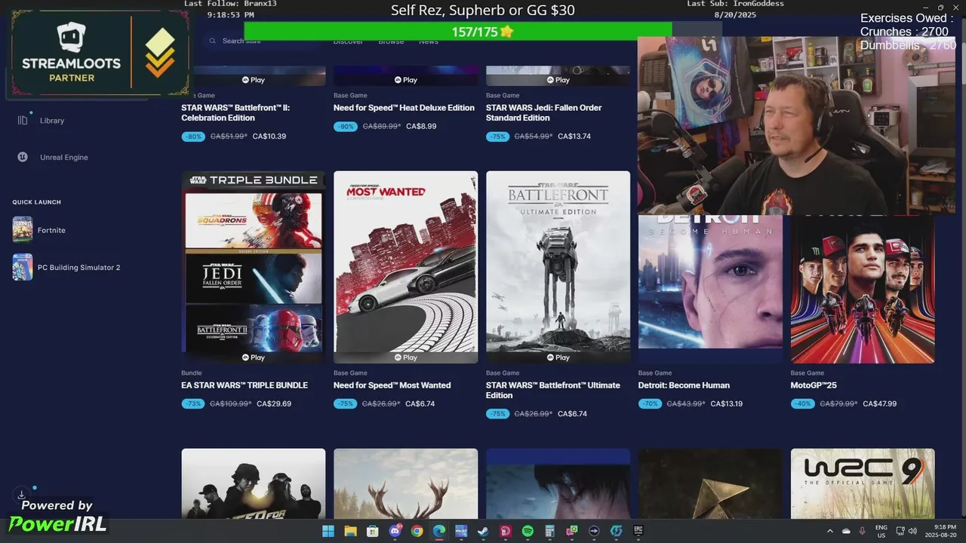Screen dimensions: 966x543
Task: Switch to Microsoft Edge in the taskbar
Action: point(439,531)
